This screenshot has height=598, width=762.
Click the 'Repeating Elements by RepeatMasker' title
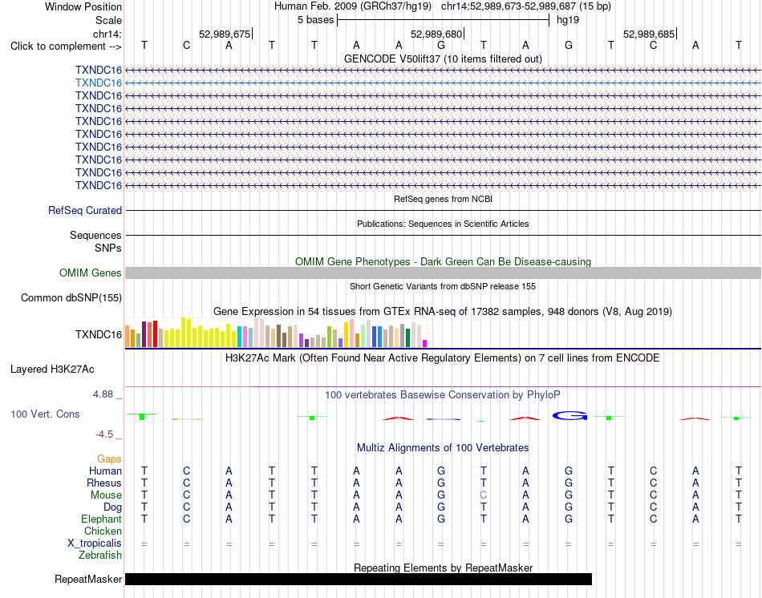(443, 568)
